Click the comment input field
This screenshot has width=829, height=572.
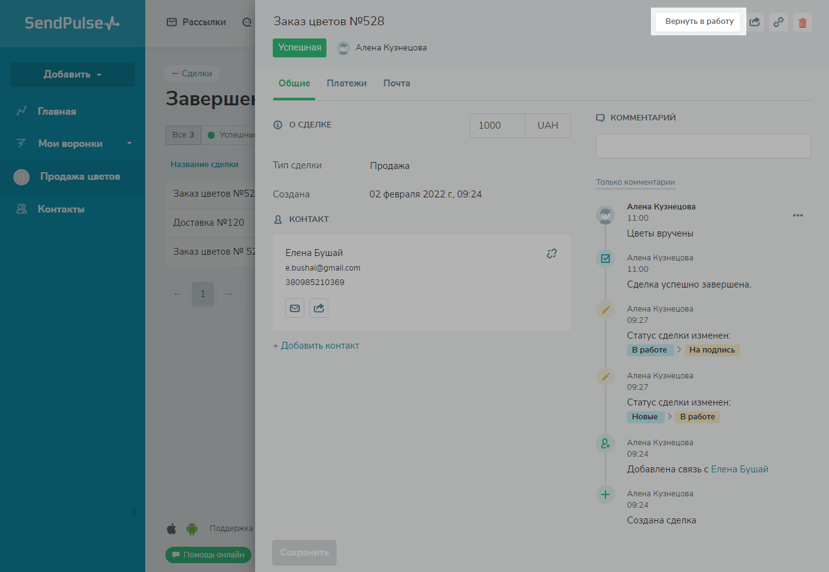pos(703,146)
